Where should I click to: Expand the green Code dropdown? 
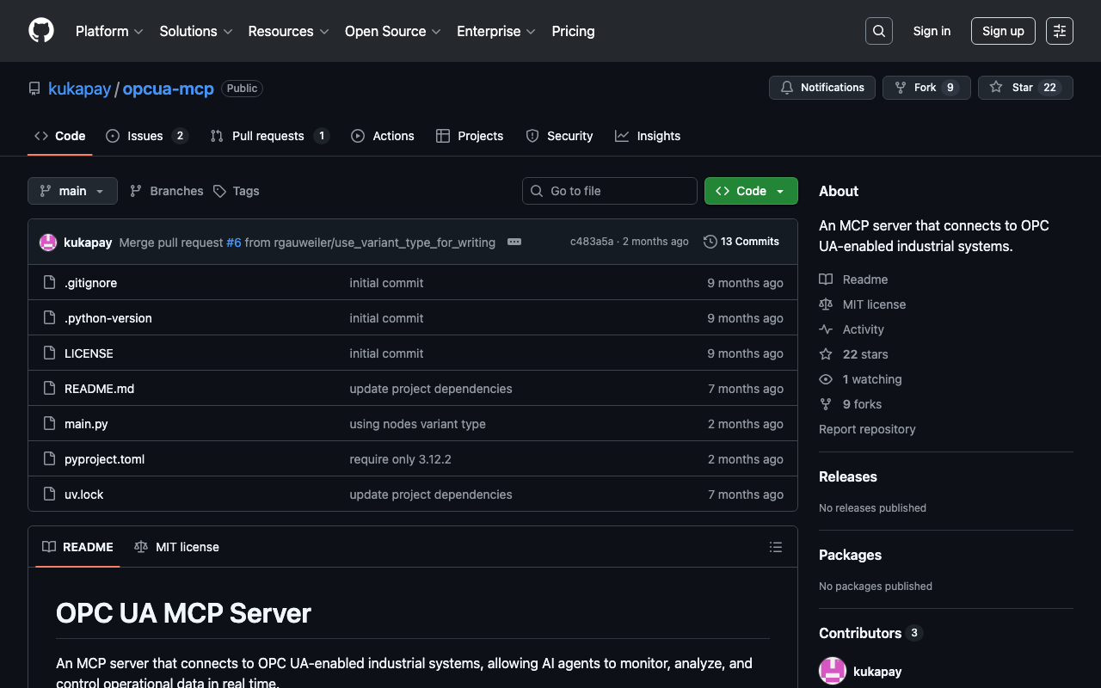point(751,191)
